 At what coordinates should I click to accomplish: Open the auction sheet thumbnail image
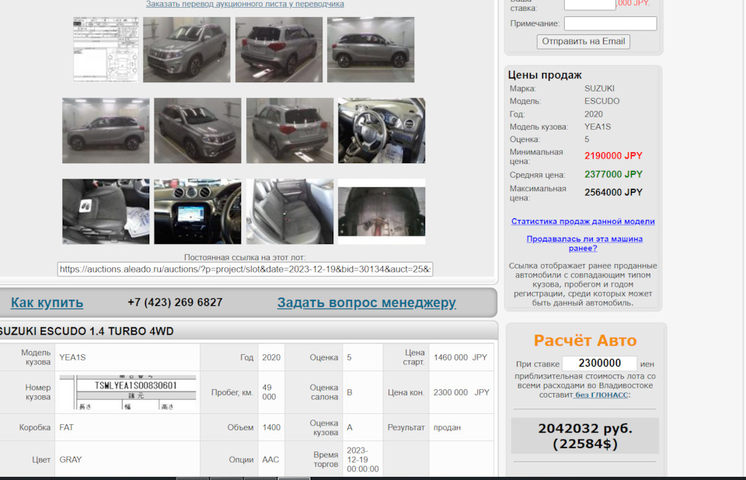point(106,50)
